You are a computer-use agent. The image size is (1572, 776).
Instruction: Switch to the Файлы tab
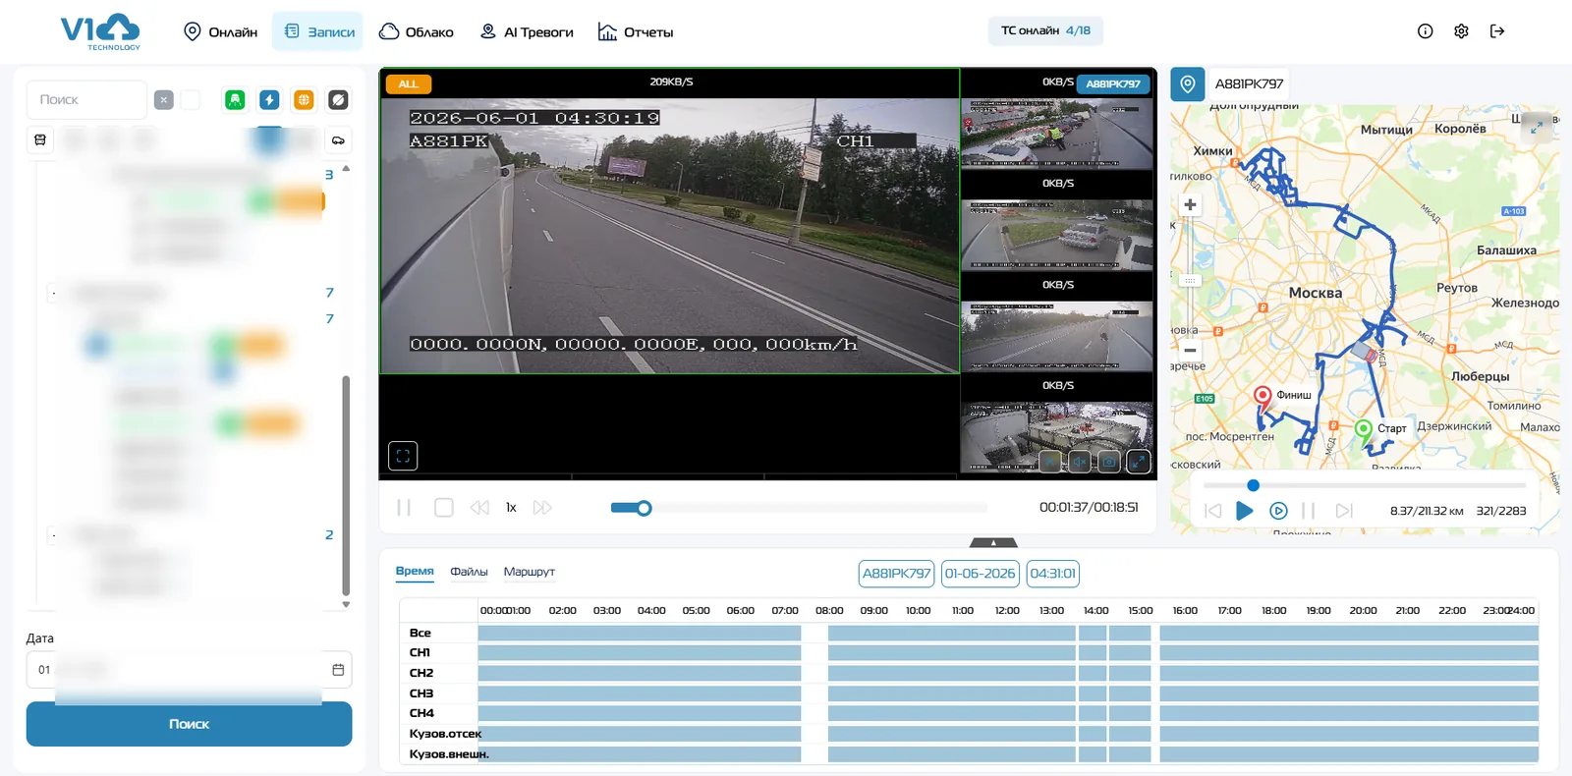click(x=469, y=572)
